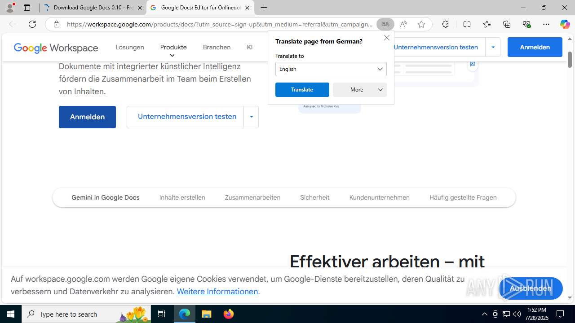
Task: Open the Lösungen menu
Action: point(130,47)
